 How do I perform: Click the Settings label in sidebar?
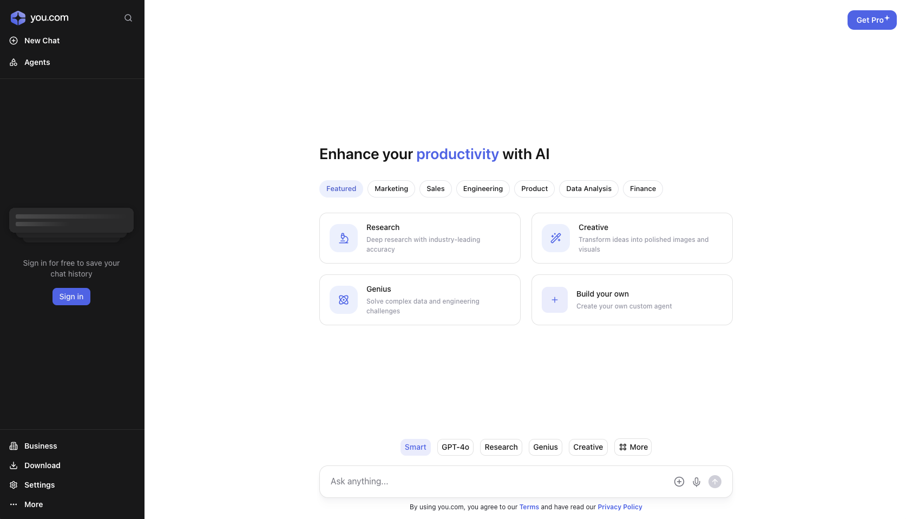point(40,485)
